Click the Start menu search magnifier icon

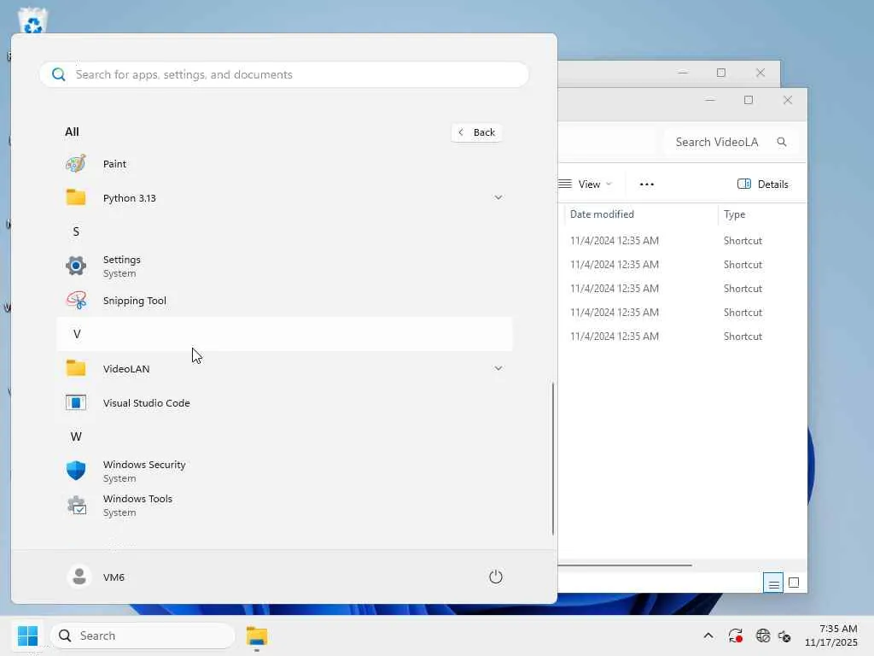59,74
